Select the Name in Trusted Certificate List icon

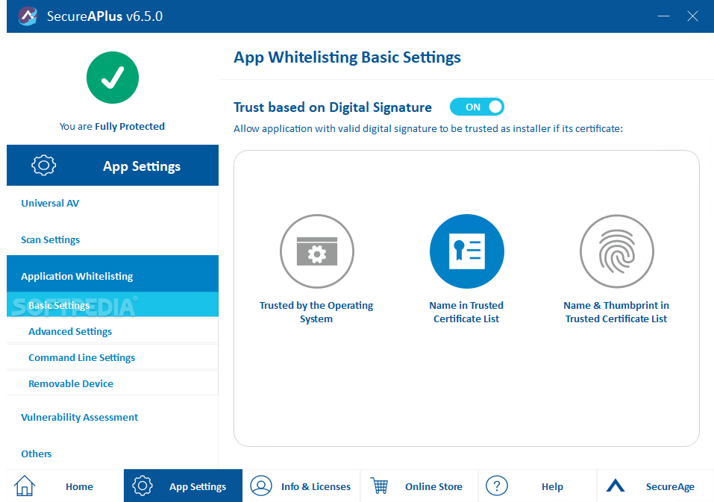[467, 251]
